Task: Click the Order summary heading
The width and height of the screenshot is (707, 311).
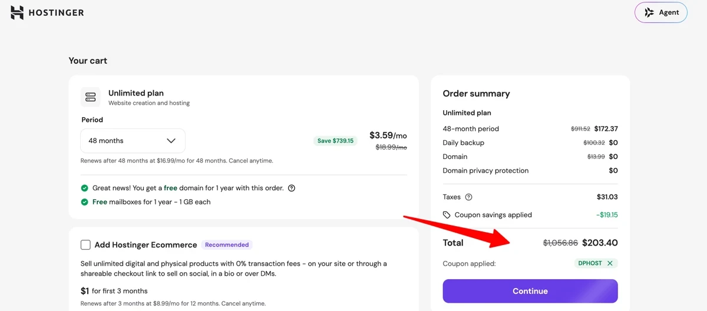Action: [476, 94]
